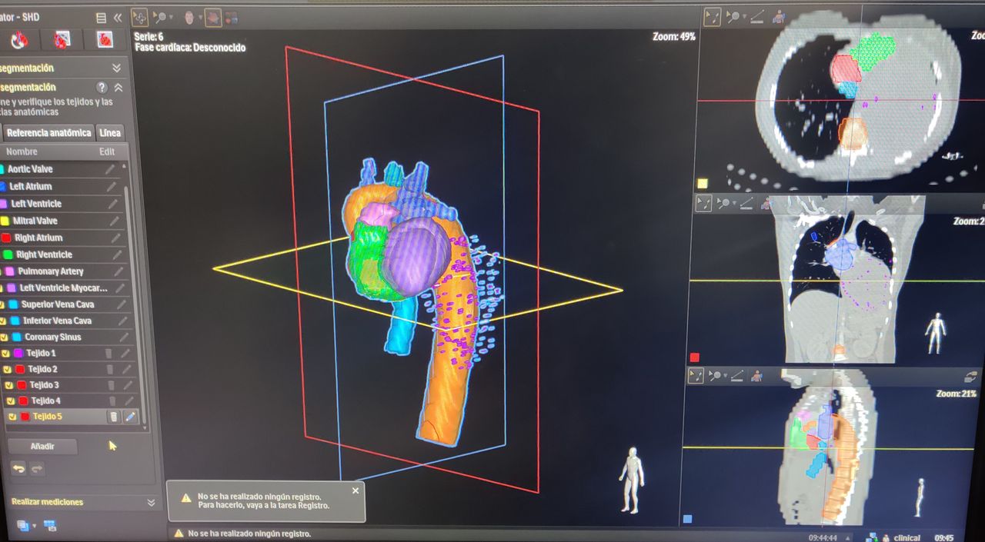
Task: Click the panel list menu icon
Action: click(x=101, y=18)
